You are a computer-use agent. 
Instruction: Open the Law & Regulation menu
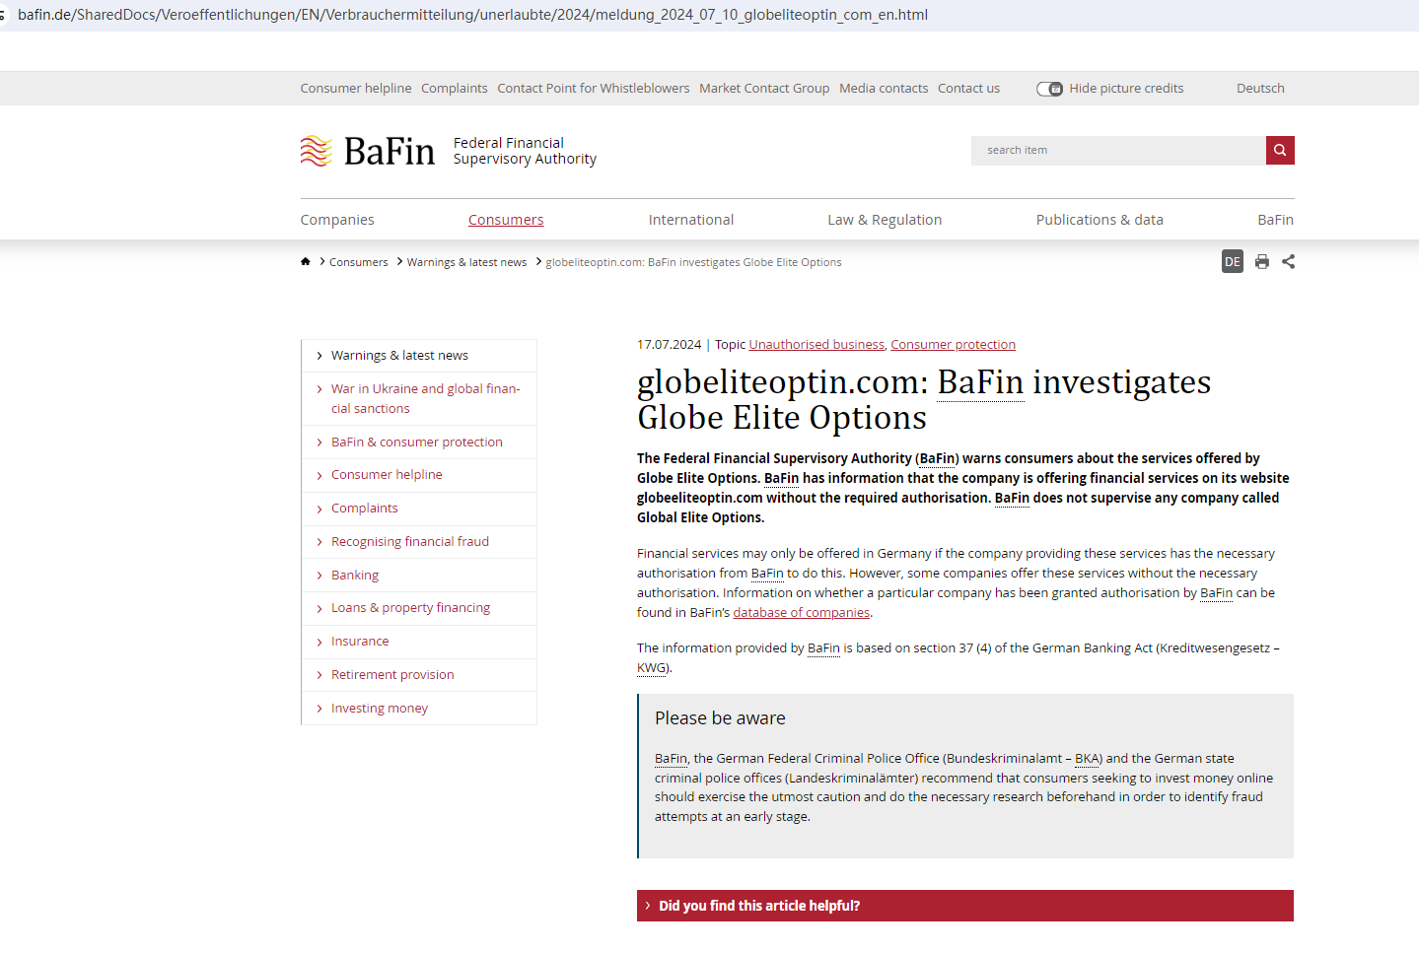(x=885, y=220)
